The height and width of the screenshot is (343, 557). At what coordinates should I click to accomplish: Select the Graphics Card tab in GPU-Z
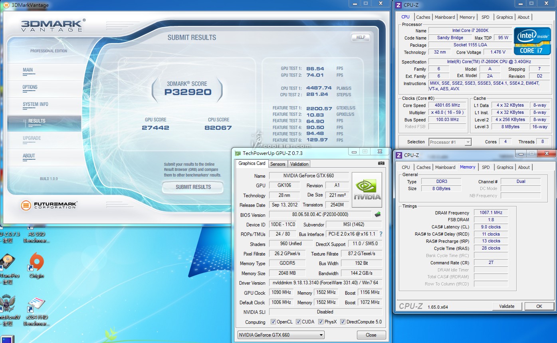(252, 163)
